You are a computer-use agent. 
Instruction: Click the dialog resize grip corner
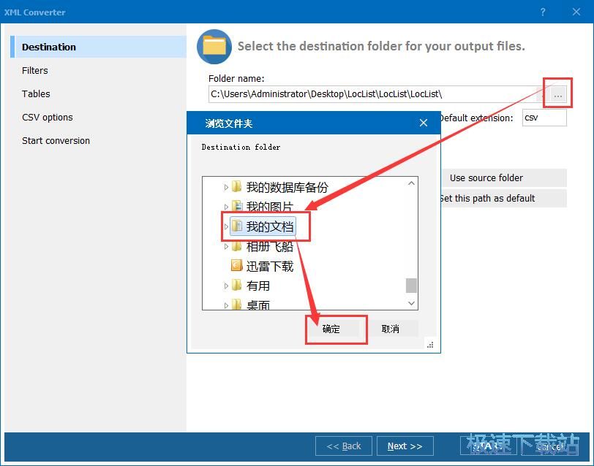(x=430, y=345)
